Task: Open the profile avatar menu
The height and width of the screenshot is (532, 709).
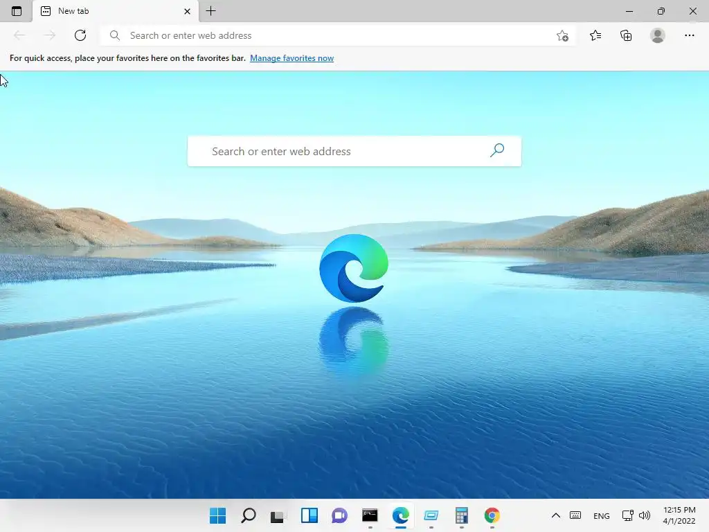Action: [x=658, y=35]
